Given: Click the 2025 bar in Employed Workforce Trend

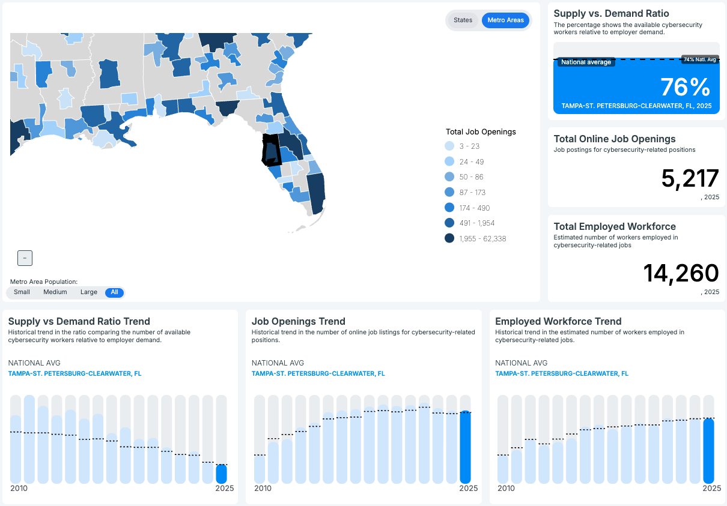Looking at the screenshot, I should [708, 450].
